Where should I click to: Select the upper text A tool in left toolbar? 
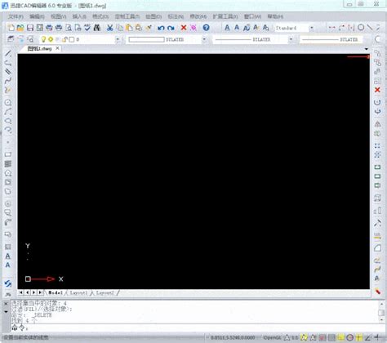[8, 256]
